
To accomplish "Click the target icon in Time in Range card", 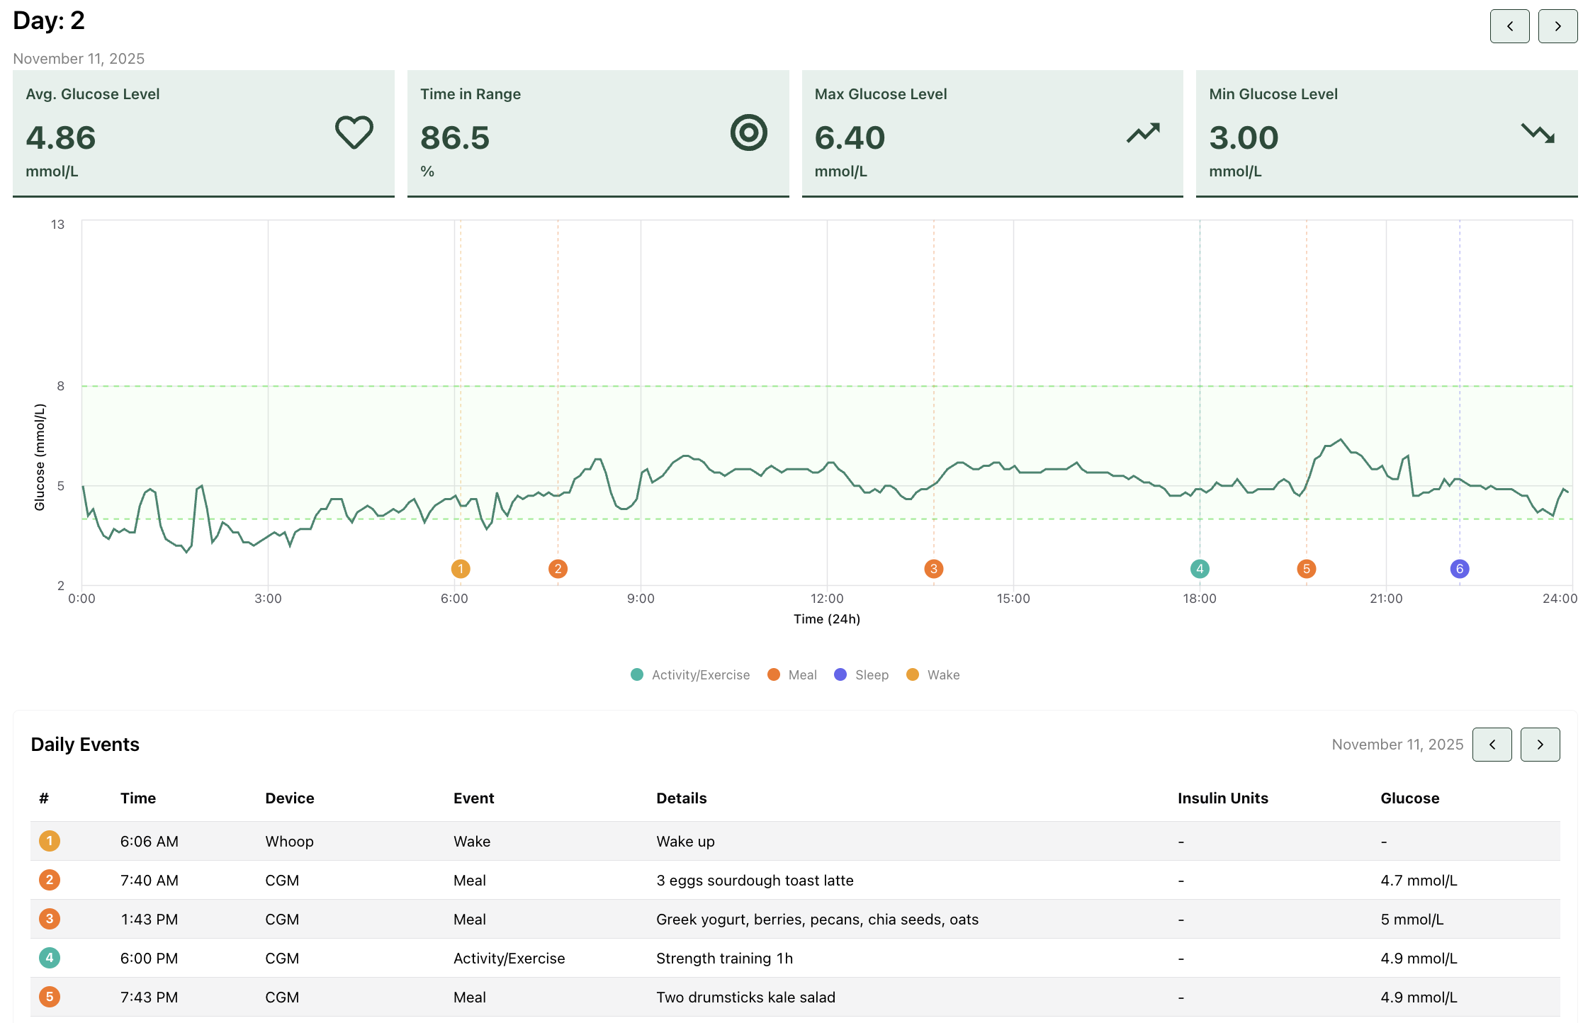I will [x=748, y=132].
